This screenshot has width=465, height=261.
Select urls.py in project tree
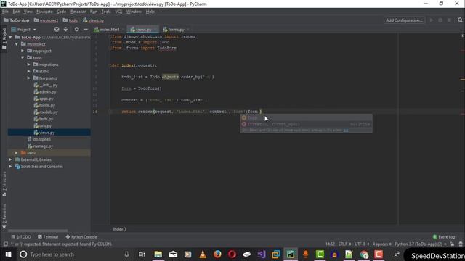(x=42, y=125)
